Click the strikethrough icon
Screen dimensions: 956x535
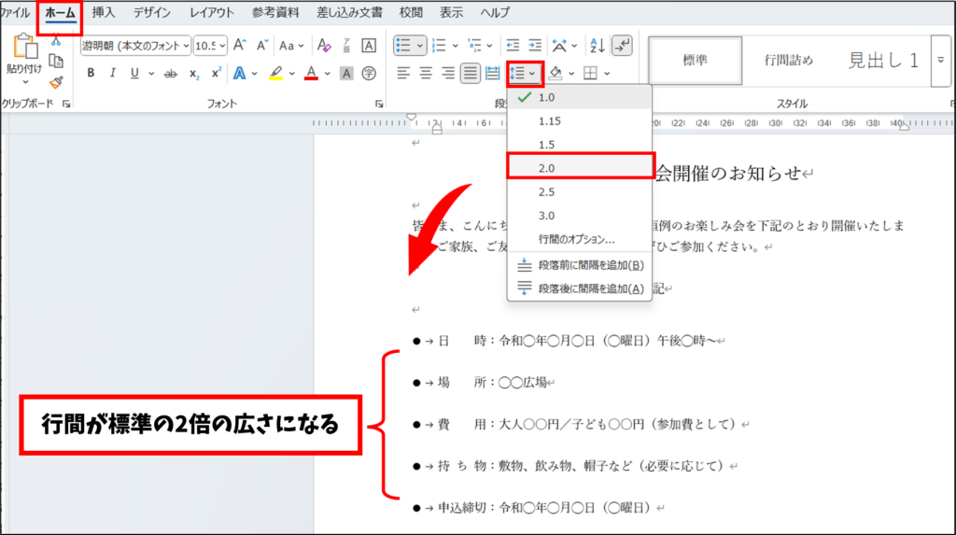[170, 74]
